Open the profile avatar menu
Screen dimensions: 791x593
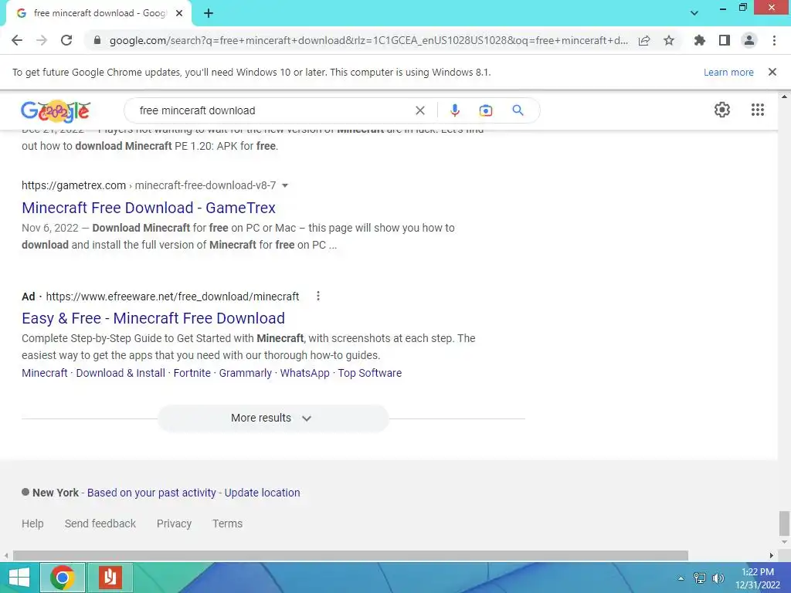pyautogui.click(x=749, y=40)
